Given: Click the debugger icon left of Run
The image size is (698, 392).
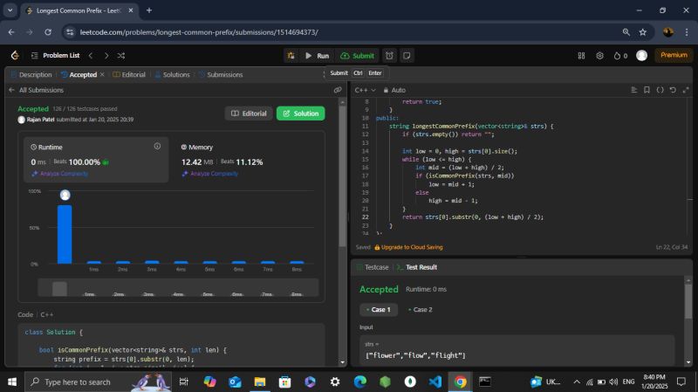Looking at the screenshot, I should pyautogui.click(x=291, y=56).
